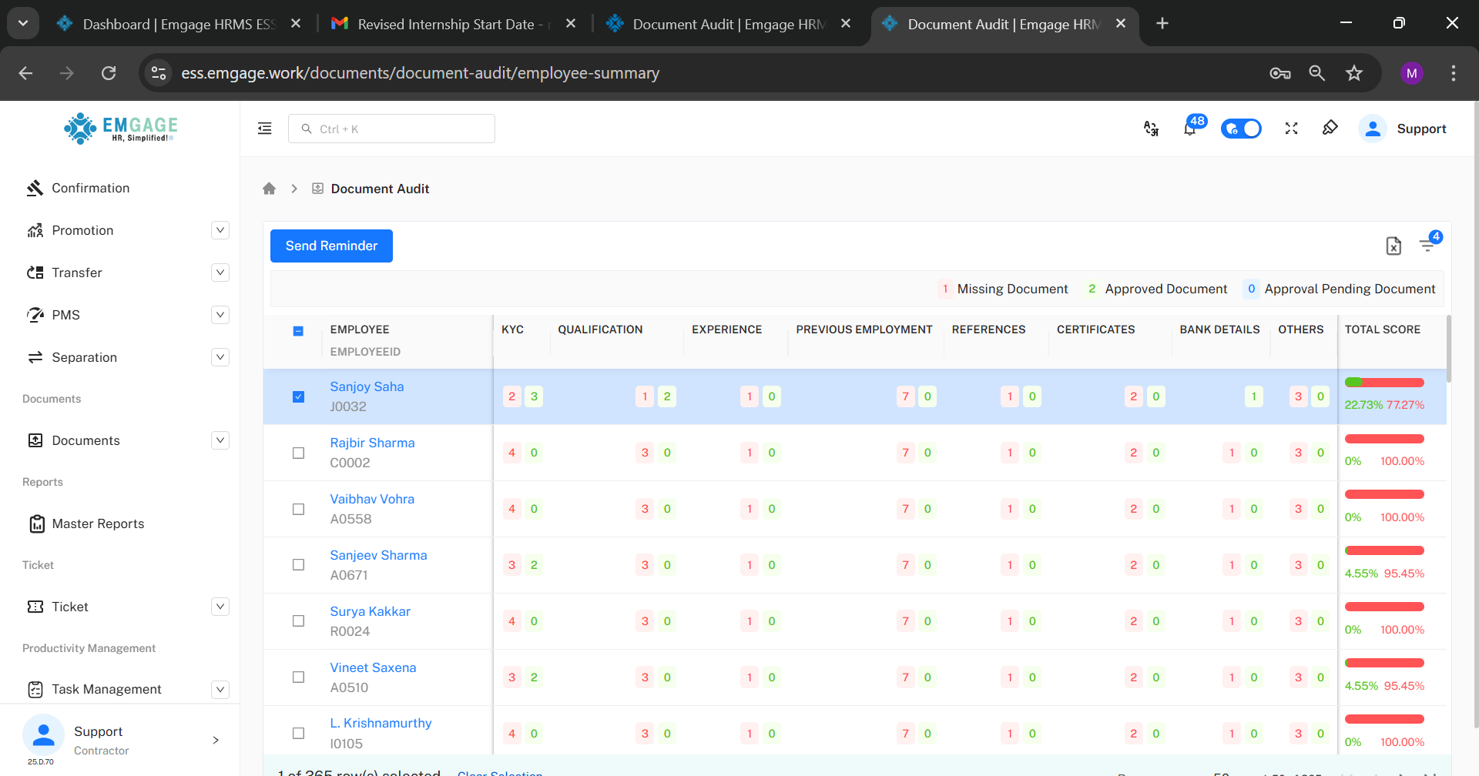Open the filter icon with badge 4
Viewport: 1479px width, 776px height.
pos(1427,246)
